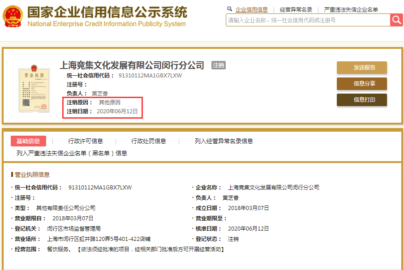Click the 注销原因 value 其他原因
This screenshot has width=404, height=270.
(110, 102)
